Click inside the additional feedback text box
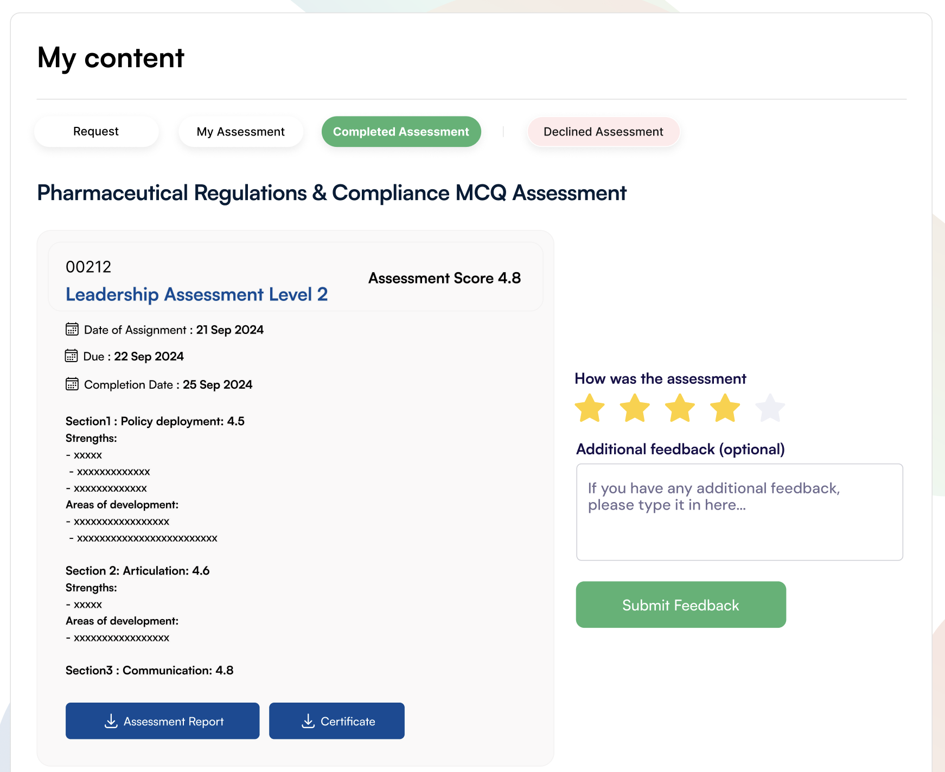Image resolution: width=945 pixels, height=772 pixels. [739, 511]
